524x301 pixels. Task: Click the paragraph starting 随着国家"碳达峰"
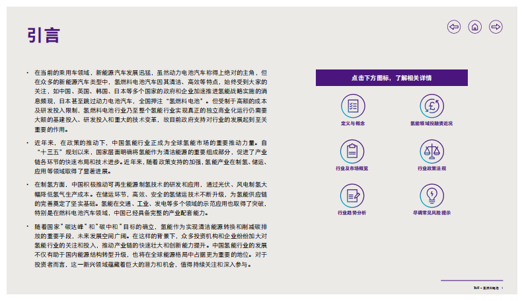click(151, 246)
